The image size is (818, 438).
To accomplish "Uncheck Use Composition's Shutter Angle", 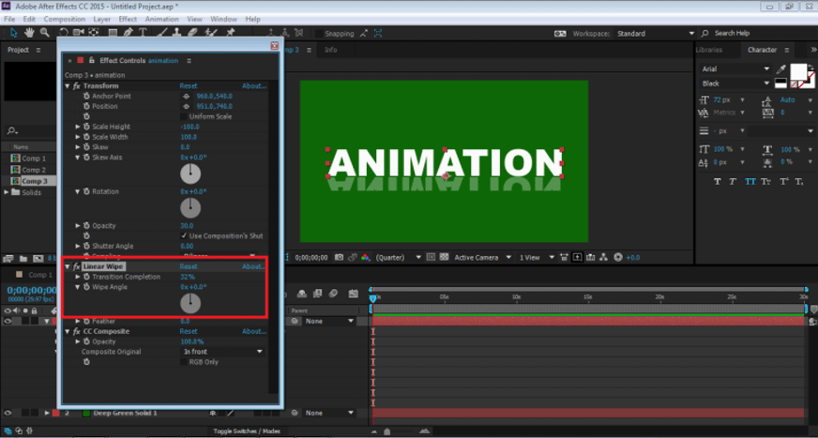I will point(184,235).
